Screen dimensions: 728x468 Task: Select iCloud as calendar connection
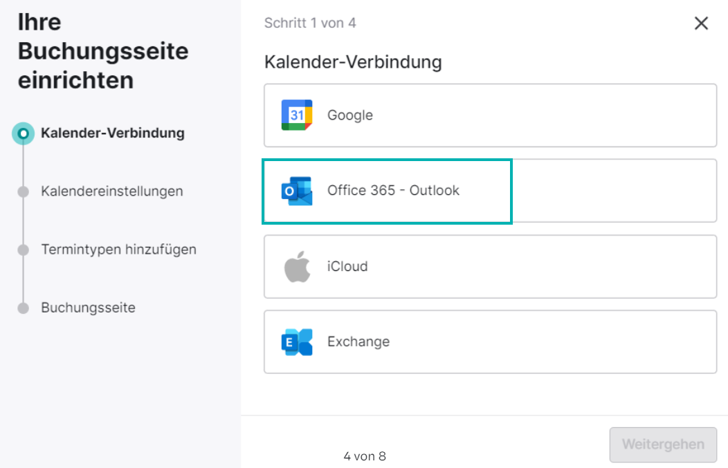490,267
